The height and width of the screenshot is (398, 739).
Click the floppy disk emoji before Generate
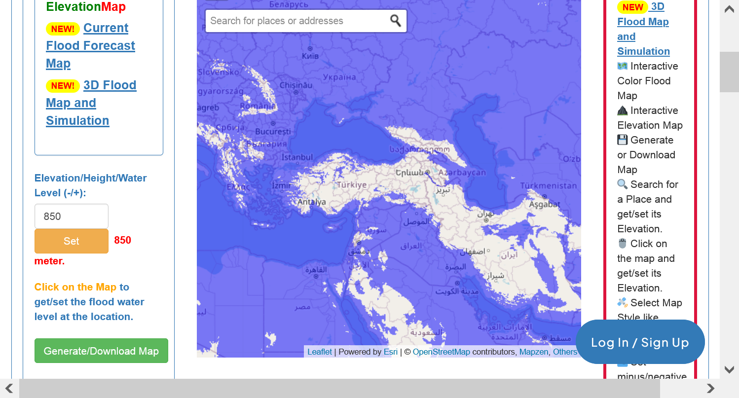point(623,140)
